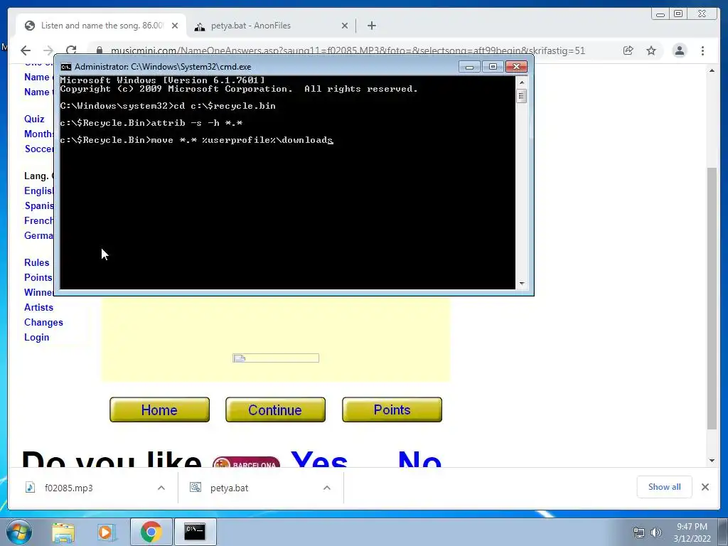Open the Windows Start orb
Image resolution: width=728 pixels, height=546 pixels.
pyautogui.click(x=19, y=532)
